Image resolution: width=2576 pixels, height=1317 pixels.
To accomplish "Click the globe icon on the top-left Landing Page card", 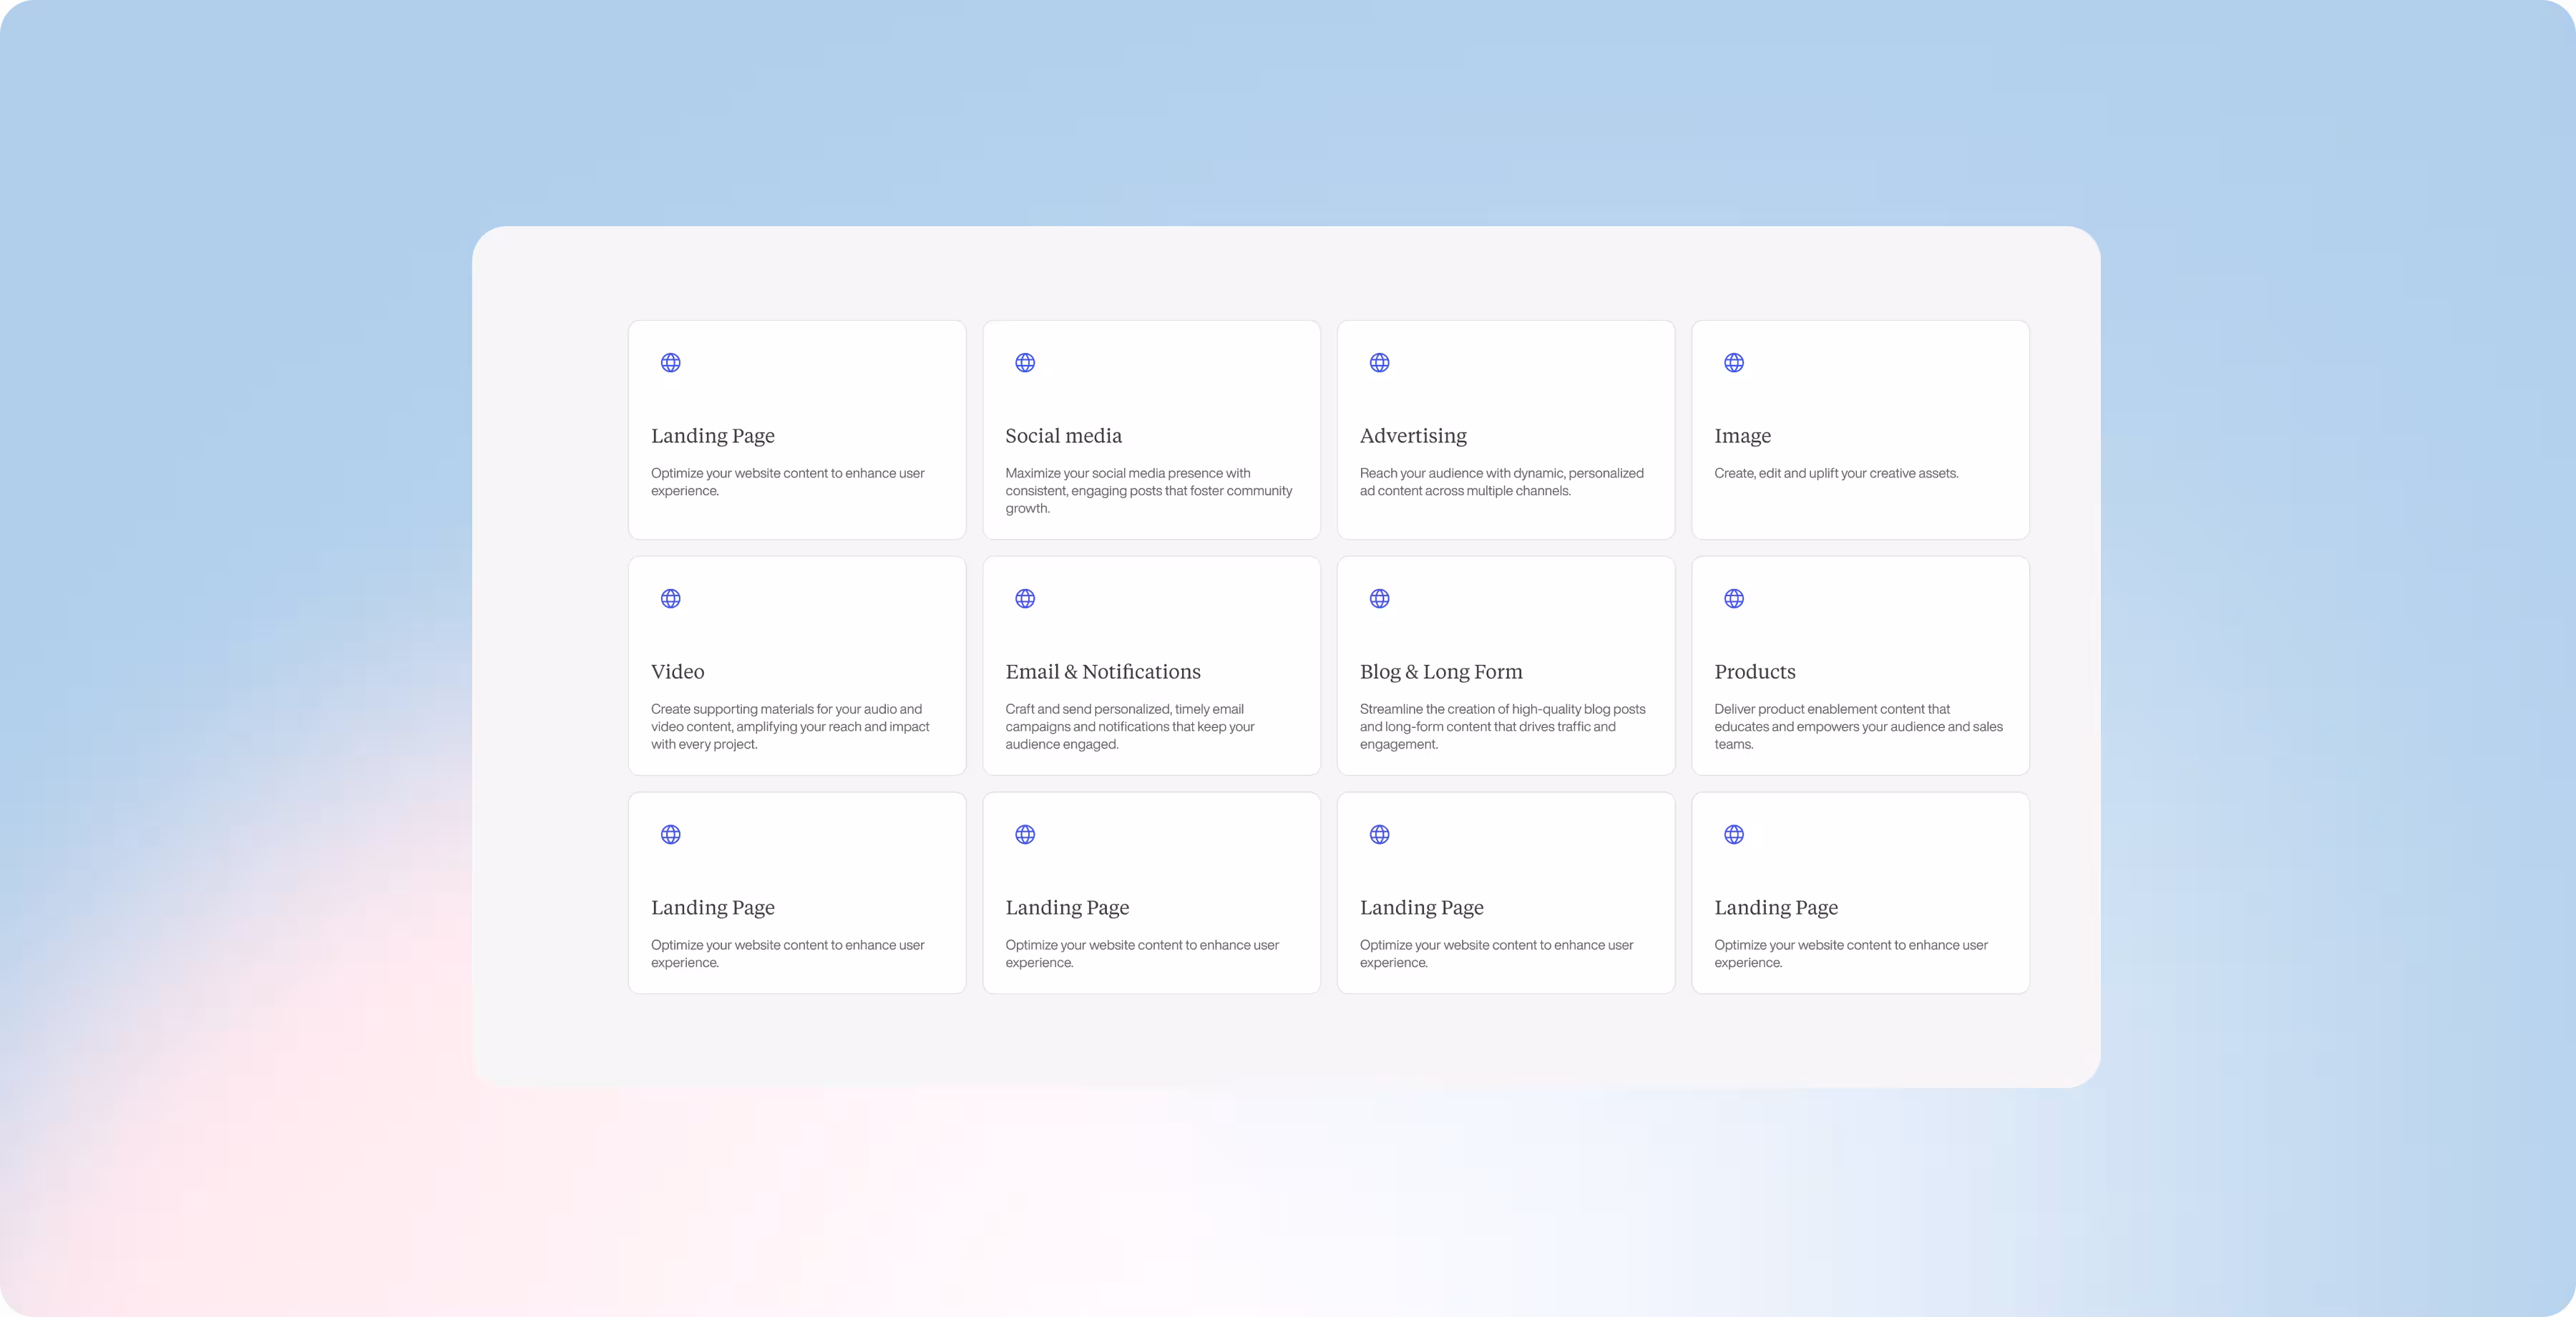I will click(670, 362).
